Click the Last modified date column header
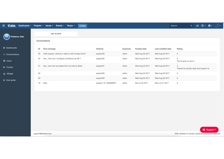Image resolution: width=224 pixels, height=159 pixels. pyautogui.click(x=163, y=49)
